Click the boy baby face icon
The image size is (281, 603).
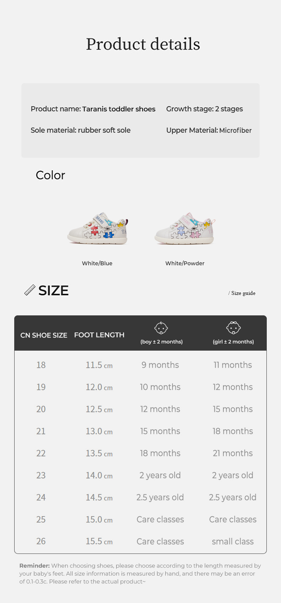pyautogui.click(x=161, y=328)
